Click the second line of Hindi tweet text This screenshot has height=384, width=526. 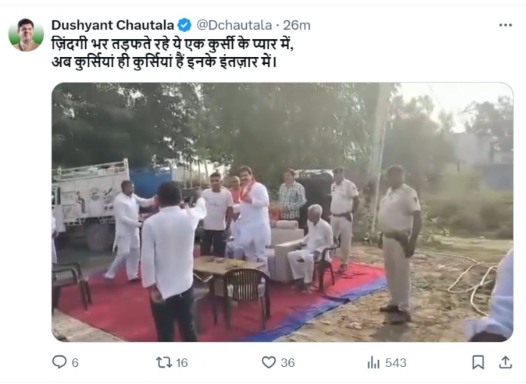coord(164,62)
